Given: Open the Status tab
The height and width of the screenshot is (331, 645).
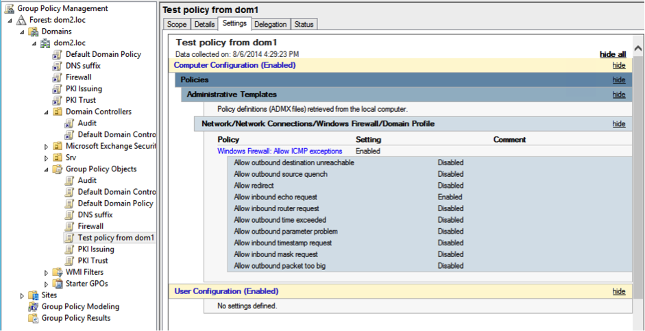Looking at the screenshot, I should (x=304, y=25).
